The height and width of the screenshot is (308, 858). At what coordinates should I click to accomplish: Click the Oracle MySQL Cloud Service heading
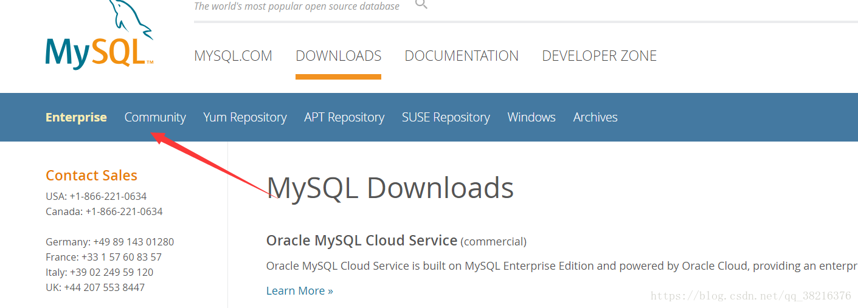pos(362,241)
